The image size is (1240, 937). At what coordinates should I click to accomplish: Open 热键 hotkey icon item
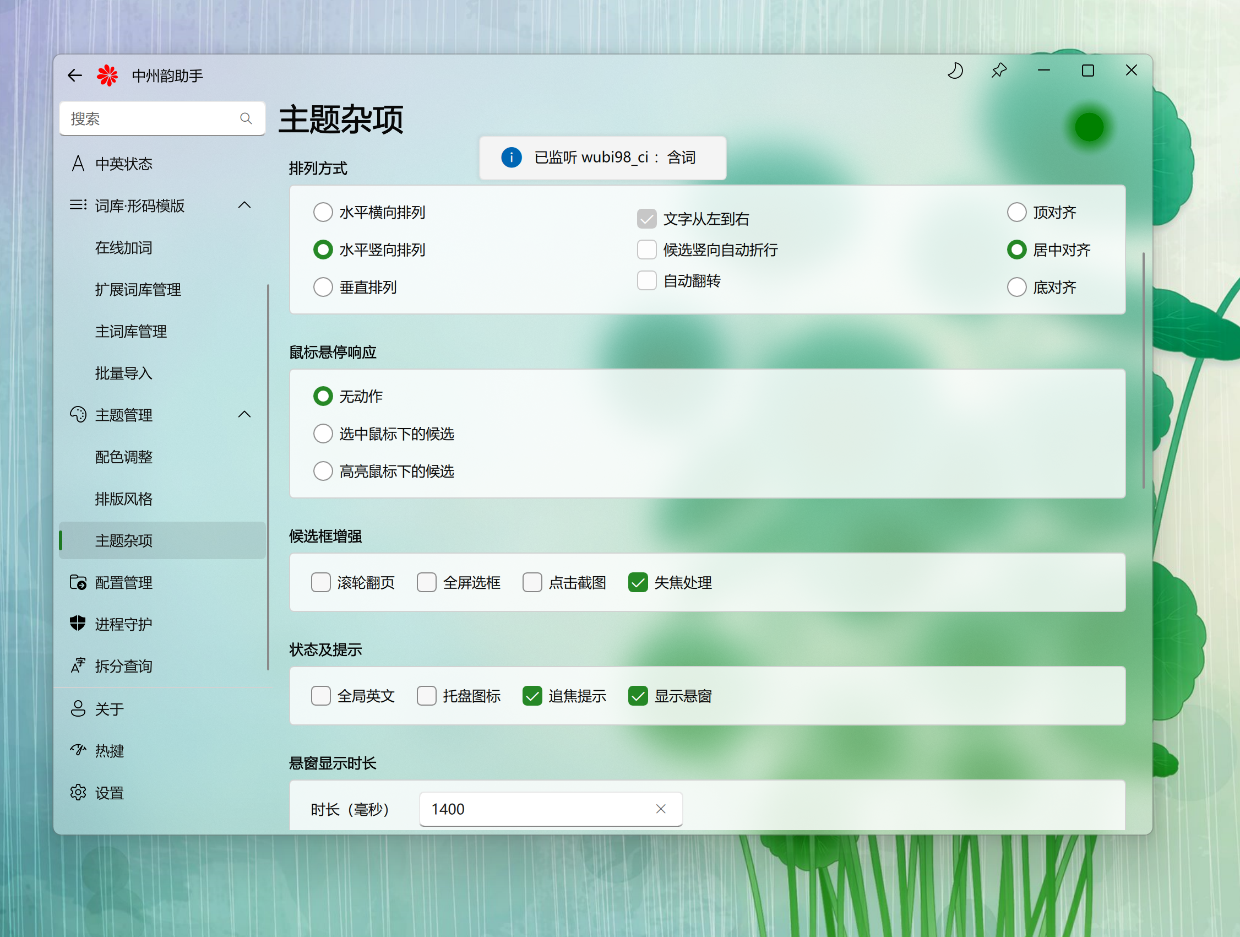(78, 750)
